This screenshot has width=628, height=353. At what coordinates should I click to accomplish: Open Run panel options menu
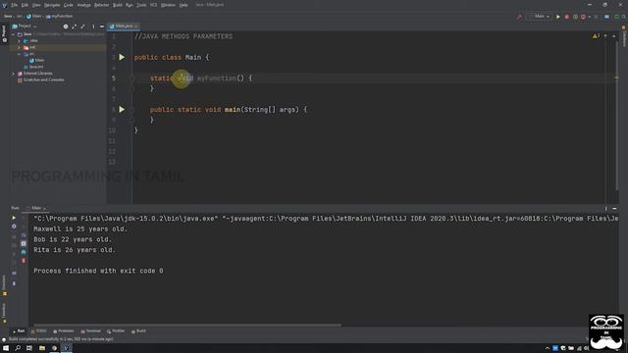(x=605, y=208)
